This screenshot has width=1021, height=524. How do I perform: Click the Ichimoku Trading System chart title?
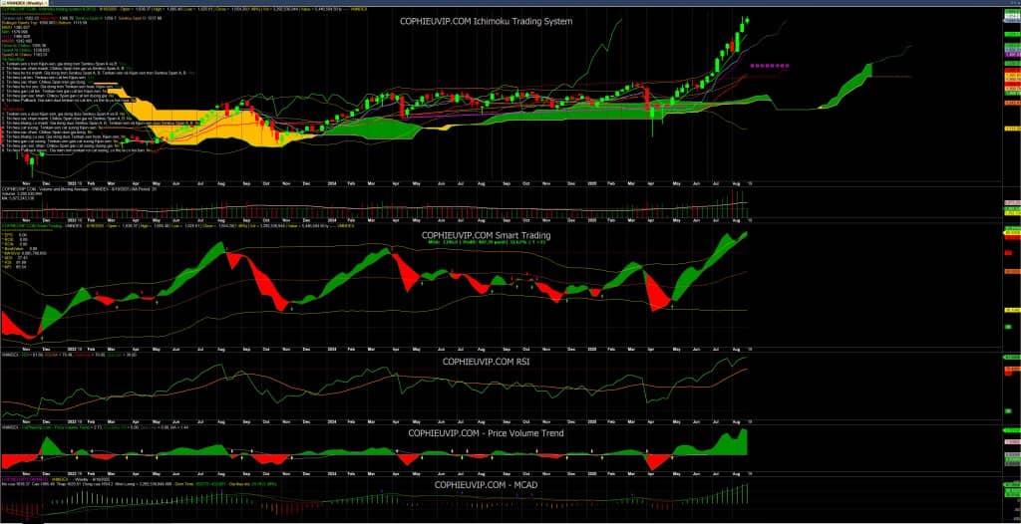(x=486, y=22)
